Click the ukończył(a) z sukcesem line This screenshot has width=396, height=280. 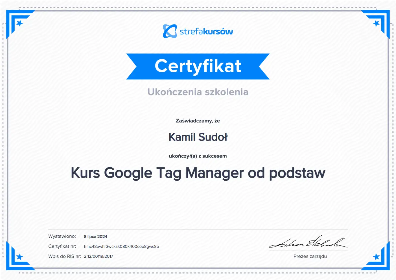tap(198, 156)
